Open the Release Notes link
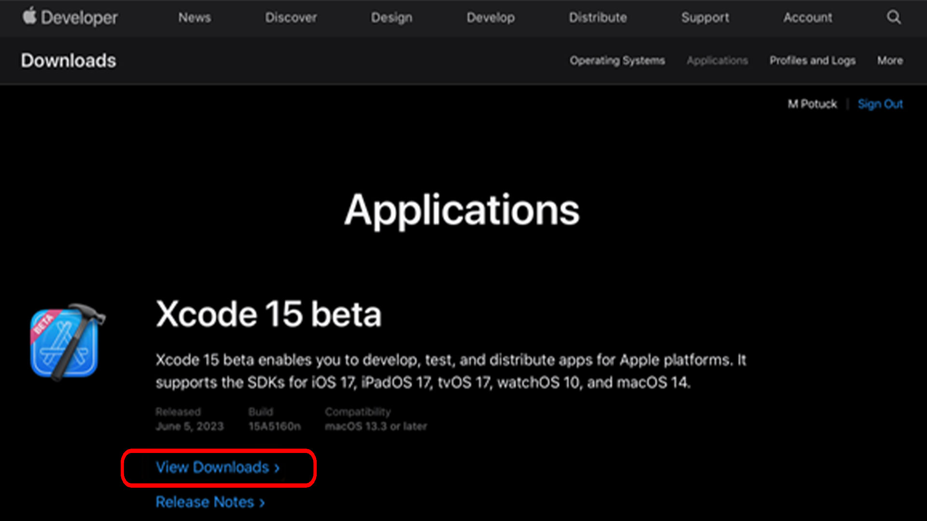The image size is (927, 521). point(210,502)
